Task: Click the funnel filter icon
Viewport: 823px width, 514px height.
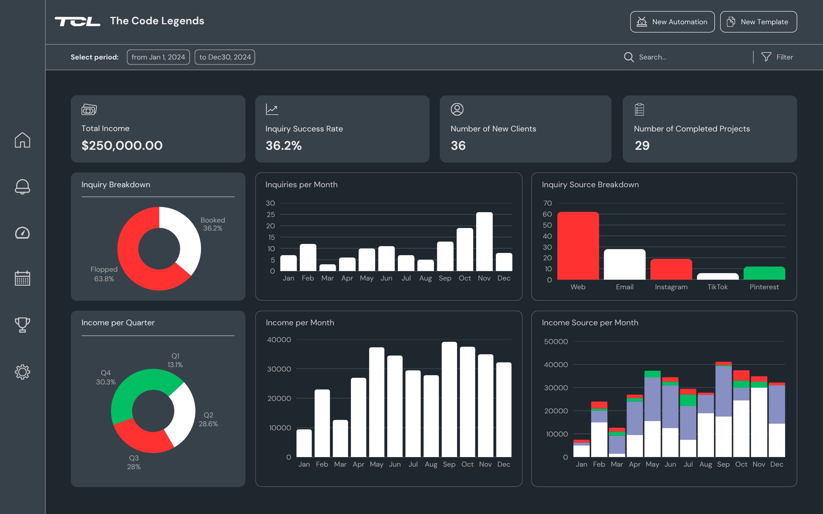Action: click(766, 57)
